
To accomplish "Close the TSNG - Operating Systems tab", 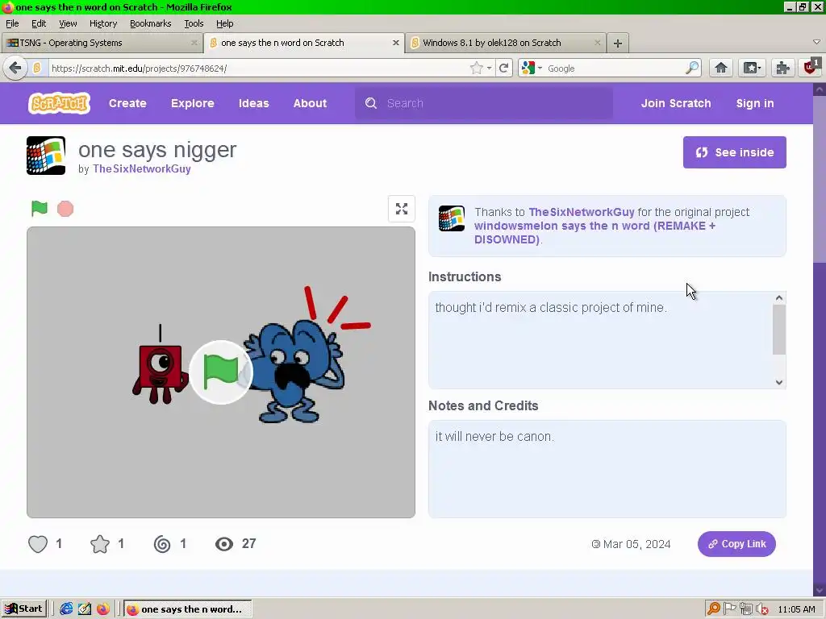I will coord(194,43).
